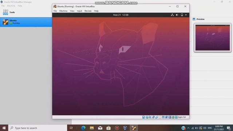Open the Windows notification center
This screenshot has height=131, width=233.
(x=229, y=128)
